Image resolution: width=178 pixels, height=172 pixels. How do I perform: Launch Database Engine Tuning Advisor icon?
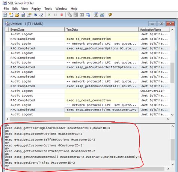96,15
